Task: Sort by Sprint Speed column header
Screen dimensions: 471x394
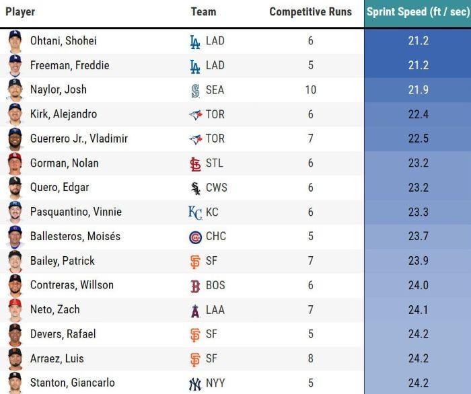Action: click(x=417, y=12)
